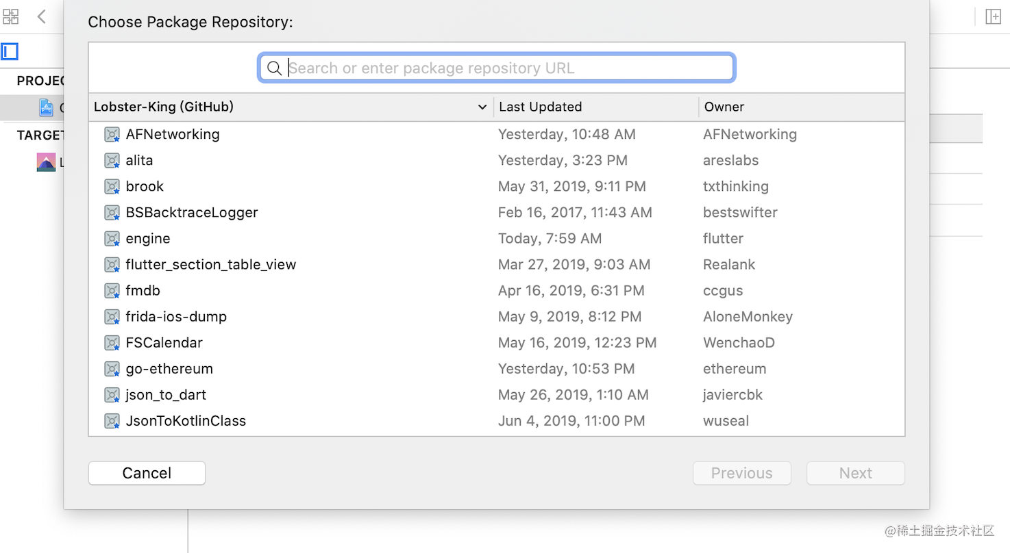Select the flutter_section_table_view package name
The image size is (1010, 553).
coord(211,264)
